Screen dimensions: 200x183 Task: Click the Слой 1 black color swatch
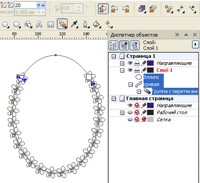tap(151, 70)
